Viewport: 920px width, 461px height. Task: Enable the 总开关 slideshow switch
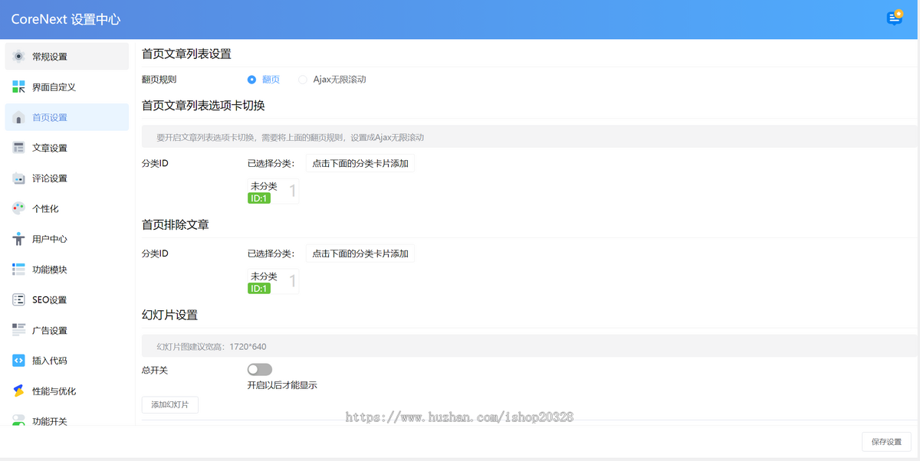pyautogui.click(x=260, y=370)
